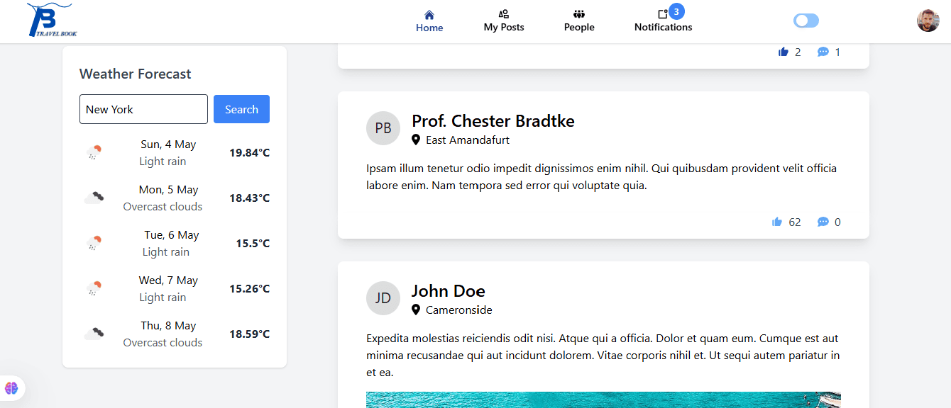
Task: Click the People group icon
Action: (579, 14)
